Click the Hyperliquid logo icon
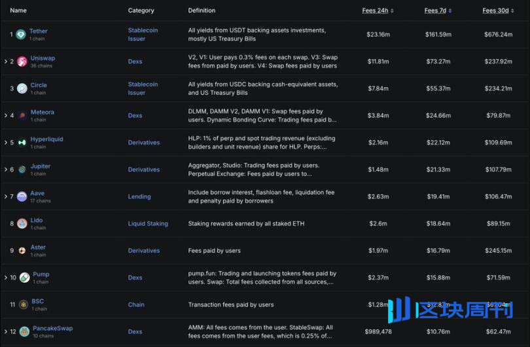Viewport: 530px width, 347px height. (x=22, y=143)
